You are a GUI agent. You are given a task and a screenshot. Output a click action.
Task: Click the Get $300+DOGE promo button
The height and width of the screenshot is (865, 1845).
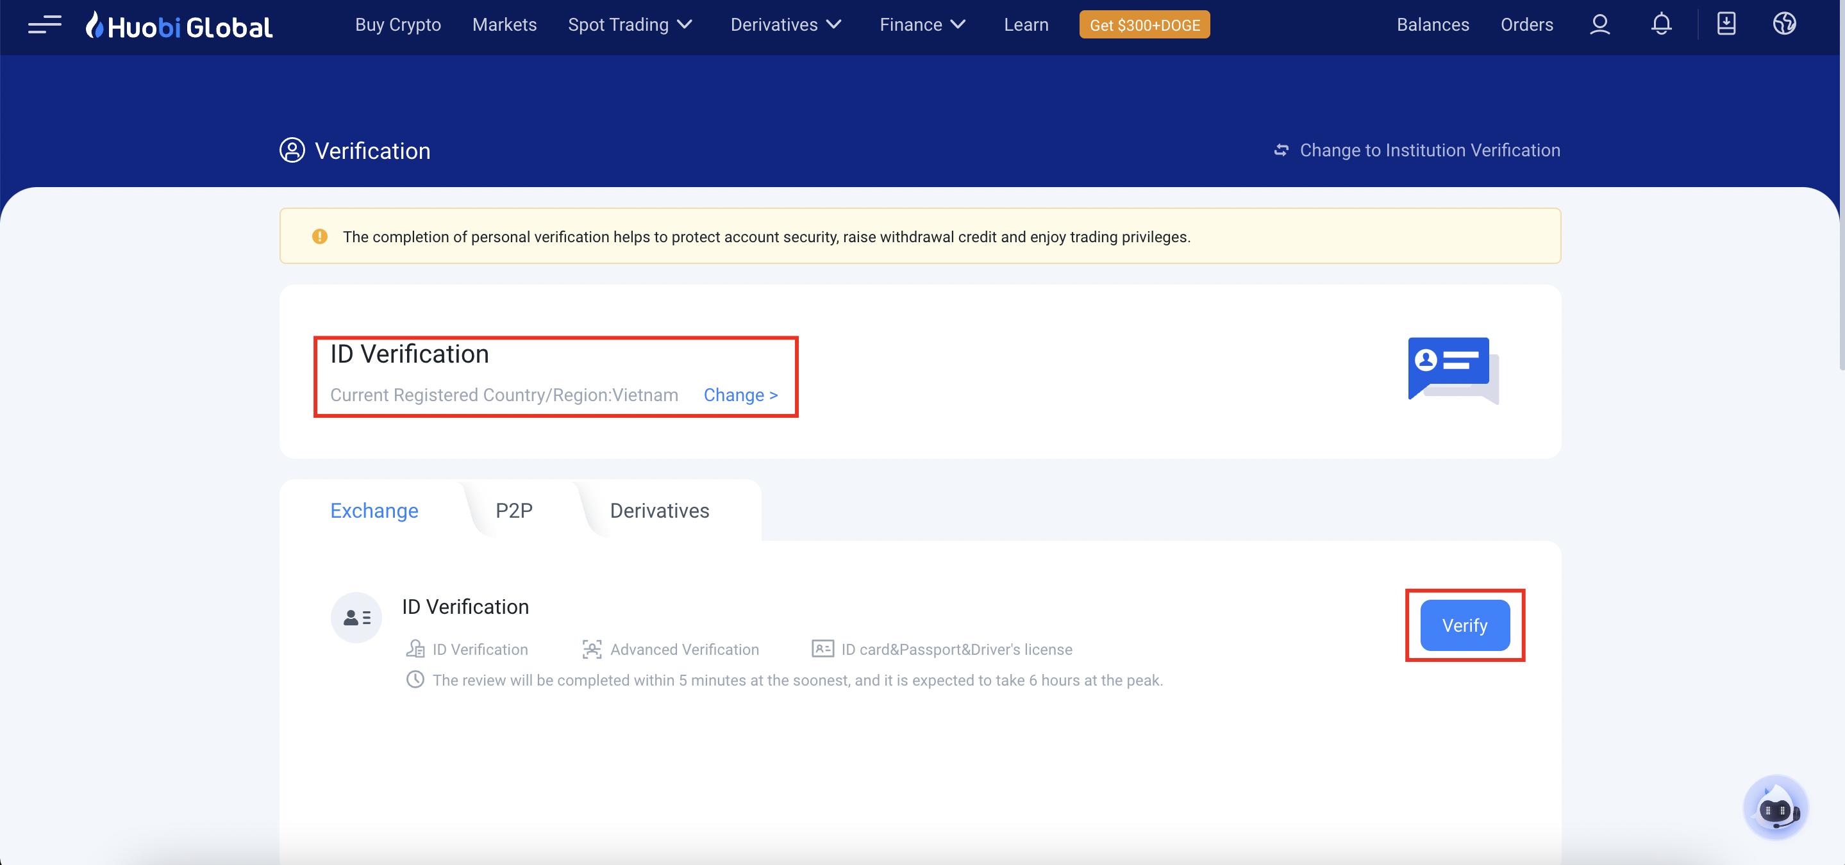(x=1144, y=25)
